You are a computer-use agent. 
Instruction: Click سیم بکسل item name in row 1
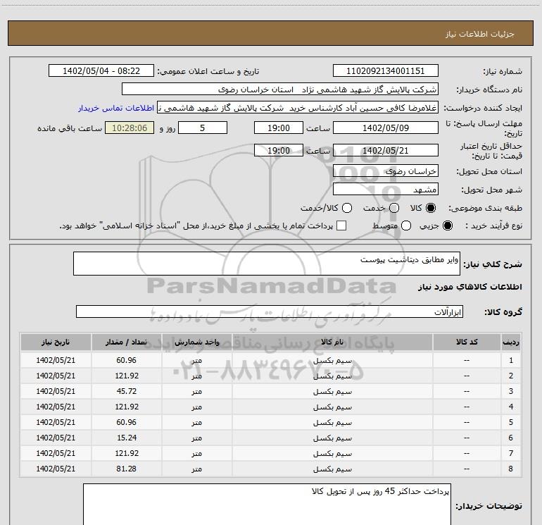[332, 361]
